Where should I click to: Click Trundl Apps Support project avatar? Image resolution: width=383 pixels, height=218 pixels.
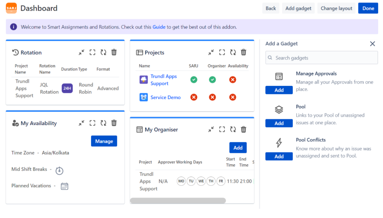click(x=144, y=80)
